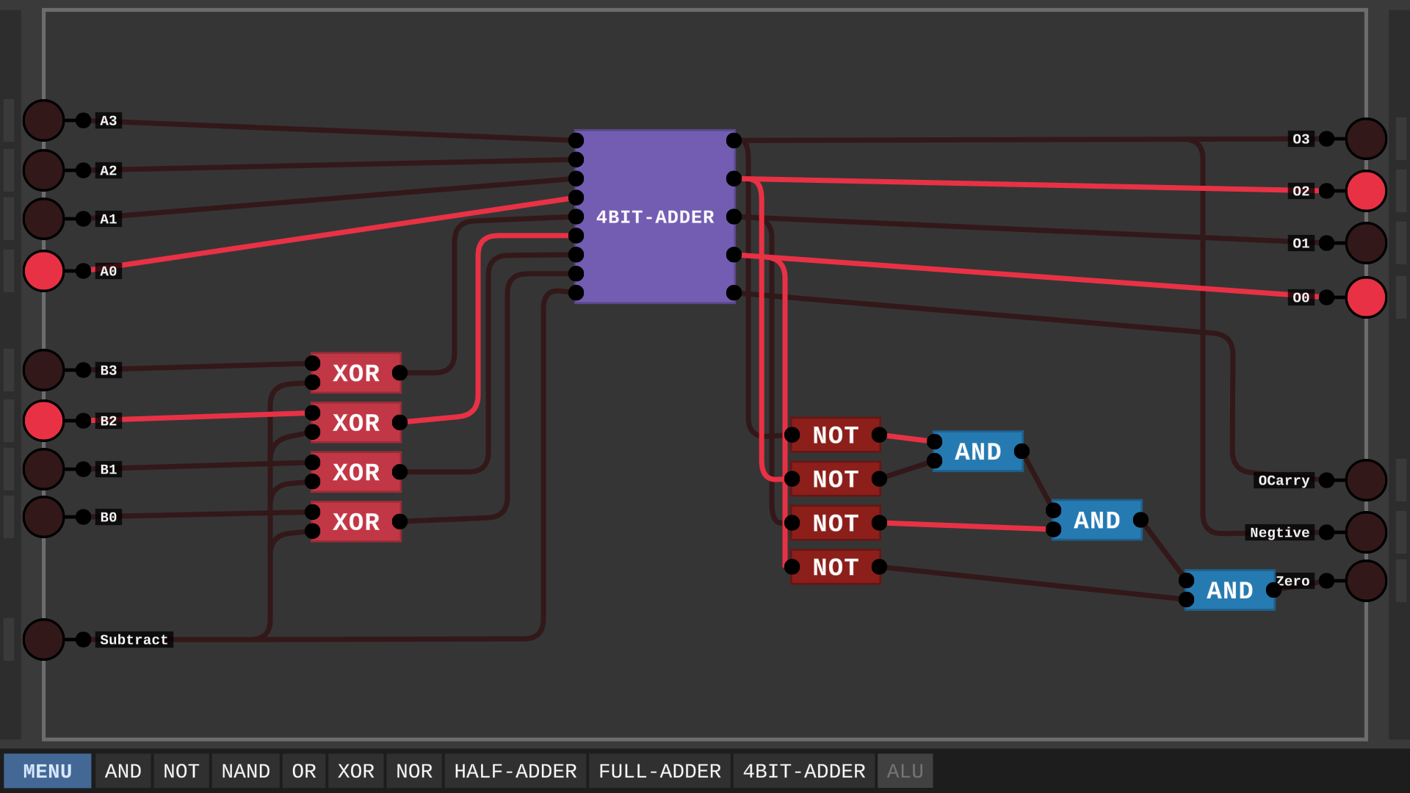Select the XOR gate connected to B0
The width and height of the screenshot is (1410, 793).
356,522
